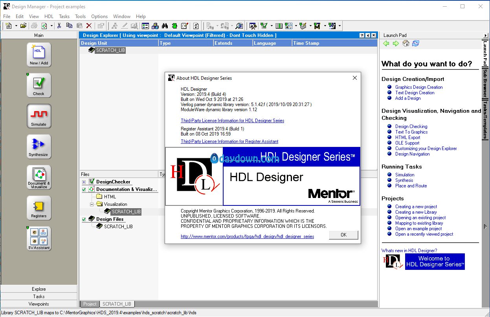Click the Launch Pad home icon
490x317 pixels.
click(x=406, y=44)
